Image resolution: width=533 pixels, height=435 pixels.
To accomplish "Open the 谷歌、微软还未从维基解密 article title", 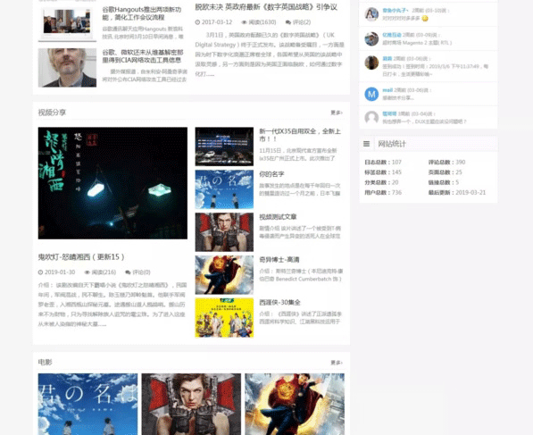I will point(143,56).
